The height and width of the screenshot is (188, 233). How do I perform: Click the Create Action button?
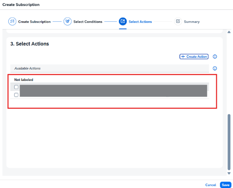pos(194,57)
